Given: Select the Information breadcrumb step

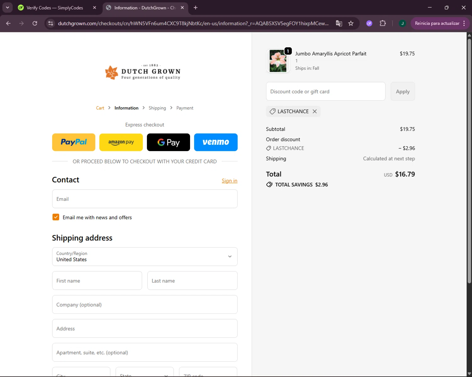Looking at the screenshot, I should pos(126,108).
